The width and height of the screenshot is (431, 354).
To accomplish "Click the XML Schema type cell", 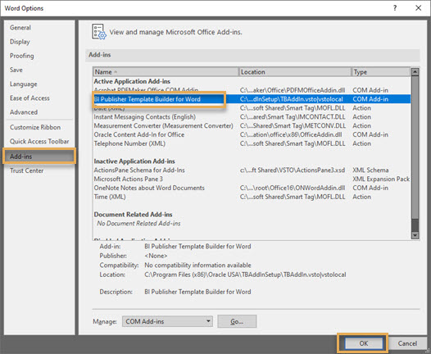I will click(x=370, y=170).
